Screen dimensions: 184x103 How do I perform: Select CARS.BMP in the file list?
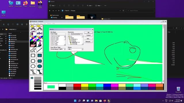pos(54,41)
